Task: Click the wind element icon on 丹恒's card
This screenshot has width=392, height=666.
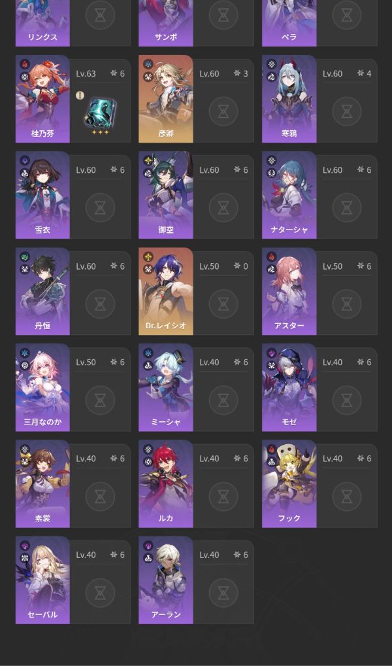Action: click(x=25, y=257)
